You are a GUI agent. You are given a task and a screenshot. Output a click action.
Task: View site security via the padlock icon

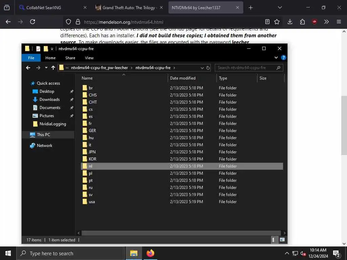point(78,22)
